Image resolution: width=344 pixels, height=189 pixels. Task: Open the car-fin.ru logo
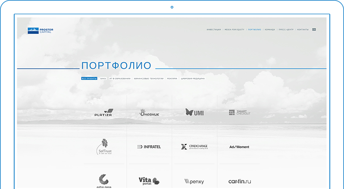(x=240, y=181)
